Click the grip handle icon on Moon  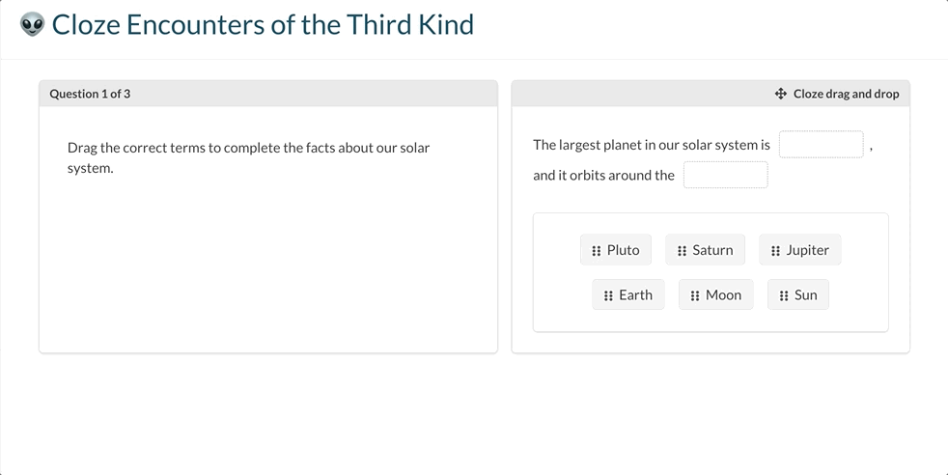click(695, 295)
